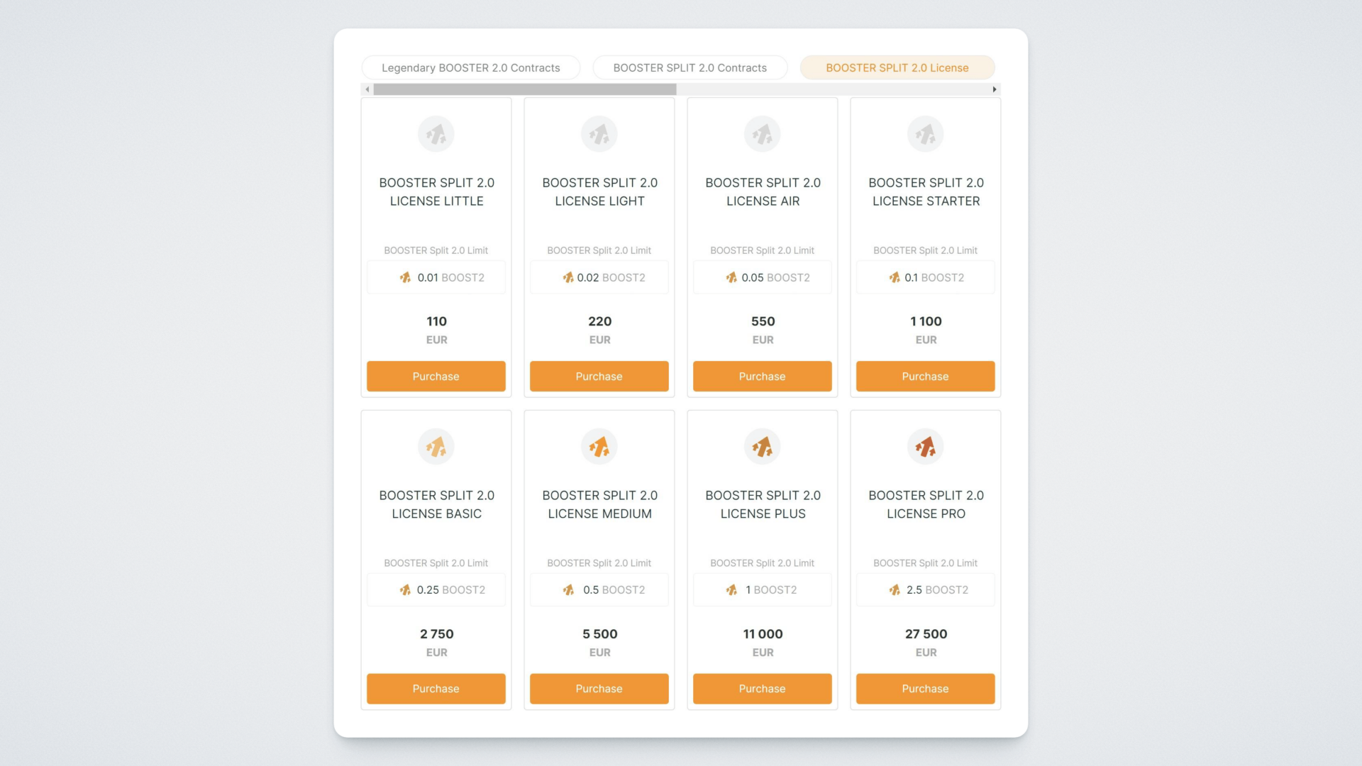The image size is (1362, 766).
Task: Click the right arrow of the tab scrollbar
Action: (995, 89)
